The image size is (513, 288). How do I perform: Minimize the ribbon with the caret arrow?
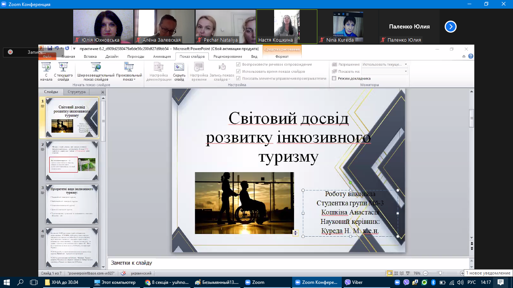click(x=465, y=56)
